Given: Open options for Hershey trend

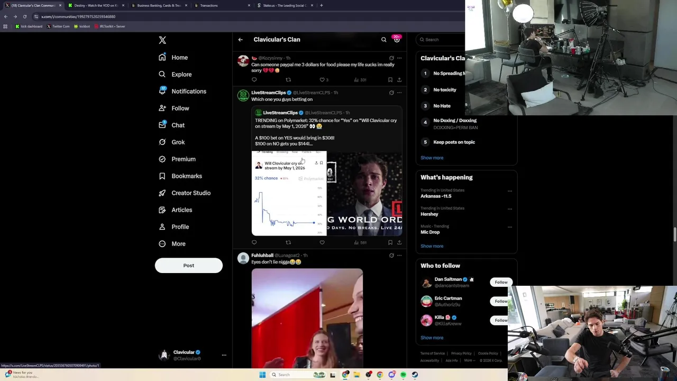Looking at the screenshot, I should tap(510, 209).
